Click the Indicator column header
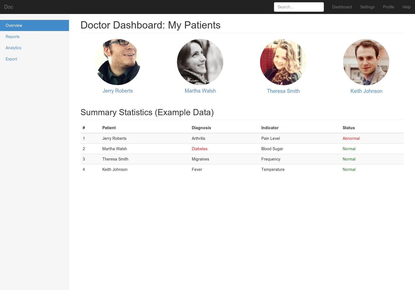This screenshot has width=415, height=290. coord(270,128)
